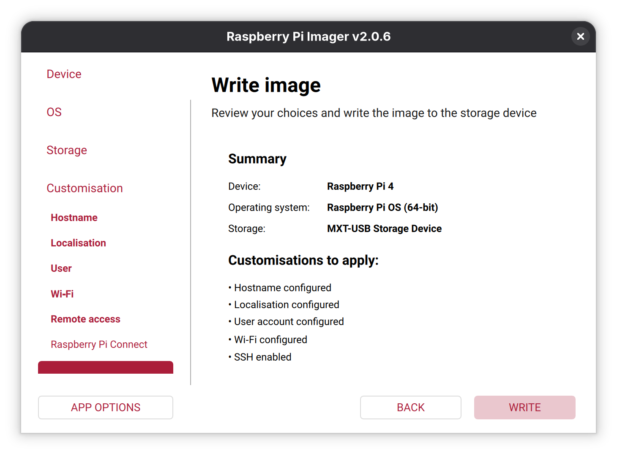Open APP OPTIONS

[106, 408]
